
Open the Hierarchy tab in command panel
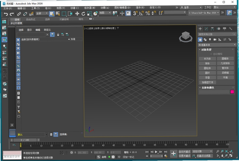[212, 29]
